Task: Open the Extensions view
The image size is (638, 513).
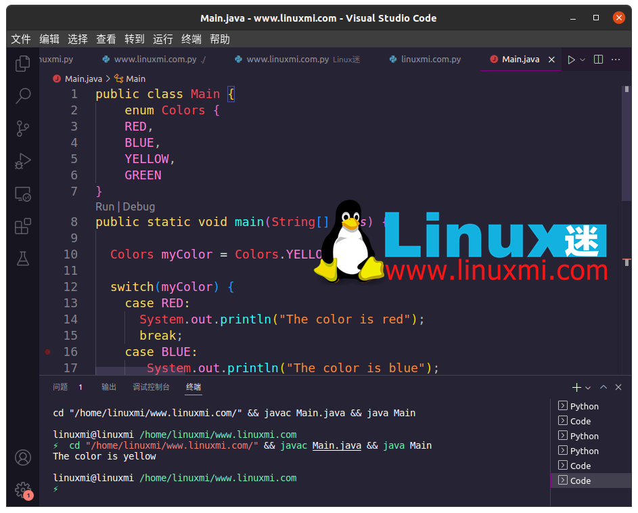Action: click(23, 226)
